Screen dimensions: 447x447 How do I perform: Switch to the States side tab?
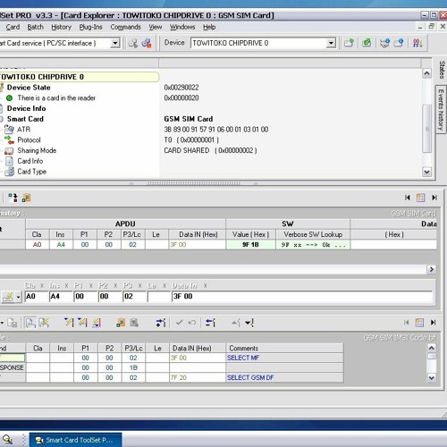(442, 70)
